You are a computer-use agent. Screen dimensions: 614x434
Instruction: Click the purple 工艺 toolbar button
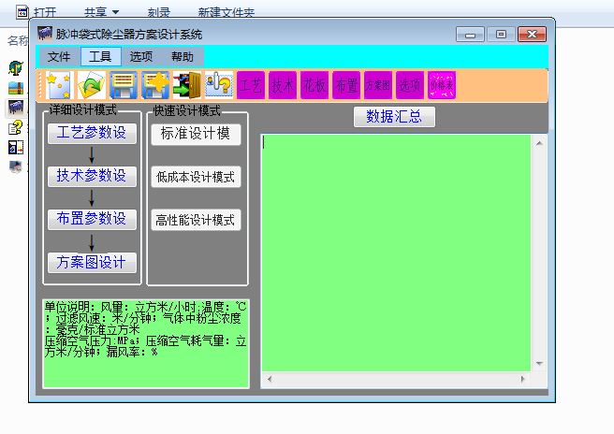click(x=251, y=85)
